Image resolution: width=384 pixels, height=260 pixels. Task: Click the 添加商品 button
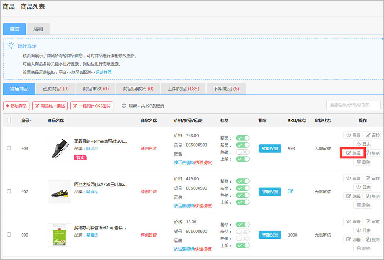[x=17, y=106]
